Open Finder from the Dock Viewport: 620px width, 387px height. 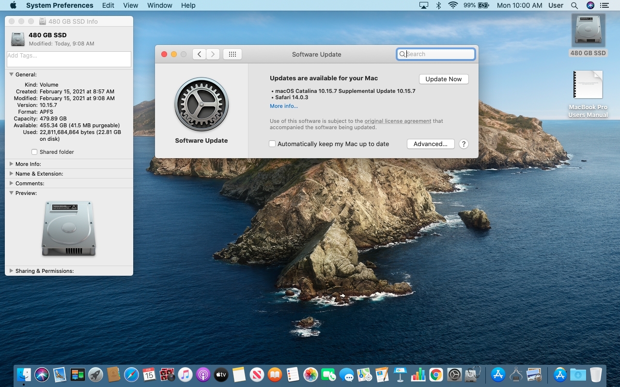coord(24,374)
